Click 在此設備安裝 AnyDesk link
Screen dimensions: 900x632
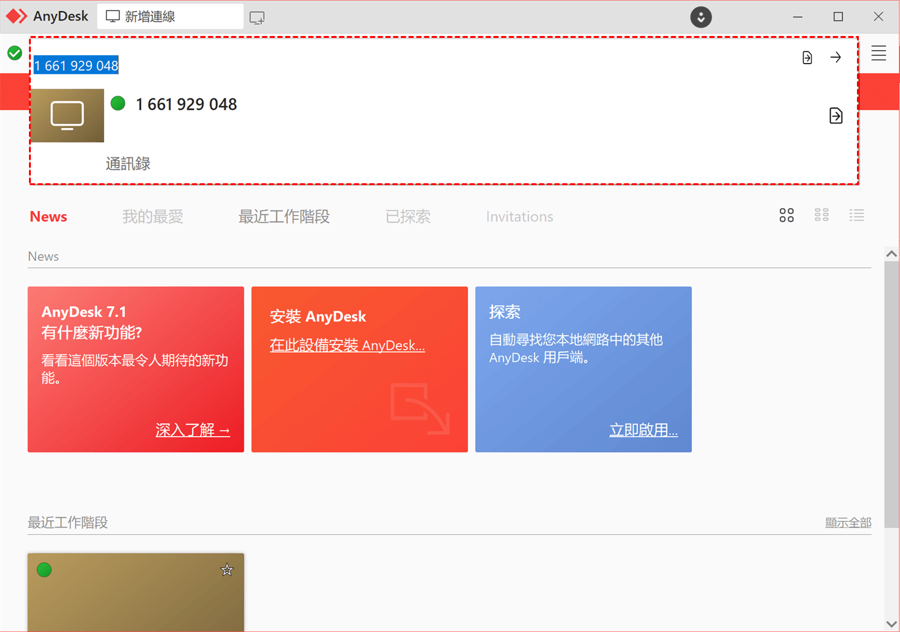(347, 345)
